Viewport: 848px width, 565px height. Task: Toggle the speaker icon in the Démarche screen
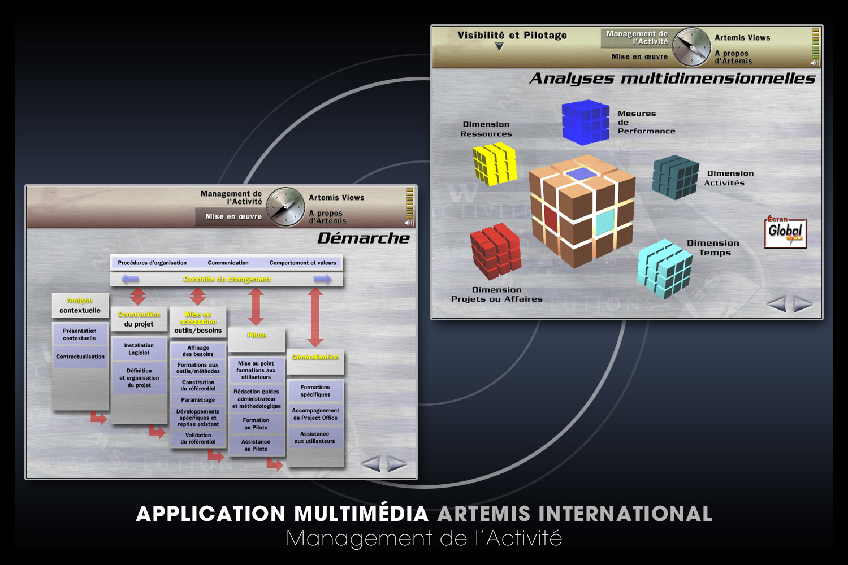(409, 223)
